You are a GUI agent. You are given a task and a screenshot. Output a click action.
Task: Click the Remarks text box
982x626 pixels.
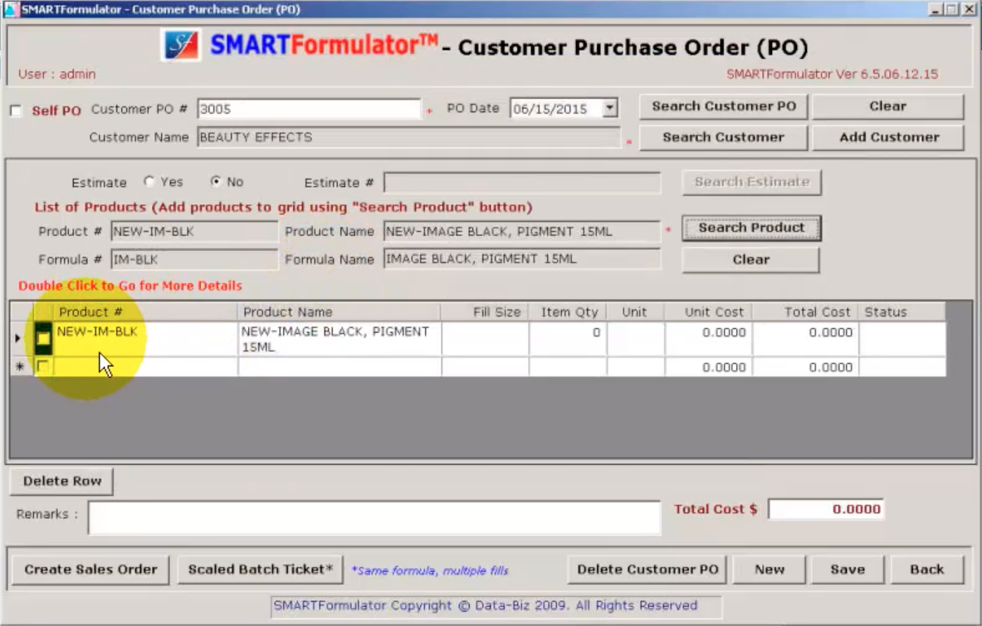pos(374,517)
